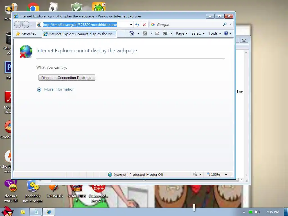Open the Favorites star button
This screenshot has height=216, width=288.
tap(26, 33)
